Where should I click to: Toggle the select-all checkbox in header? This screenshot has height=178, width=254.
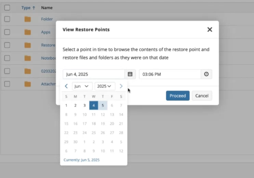7,8
